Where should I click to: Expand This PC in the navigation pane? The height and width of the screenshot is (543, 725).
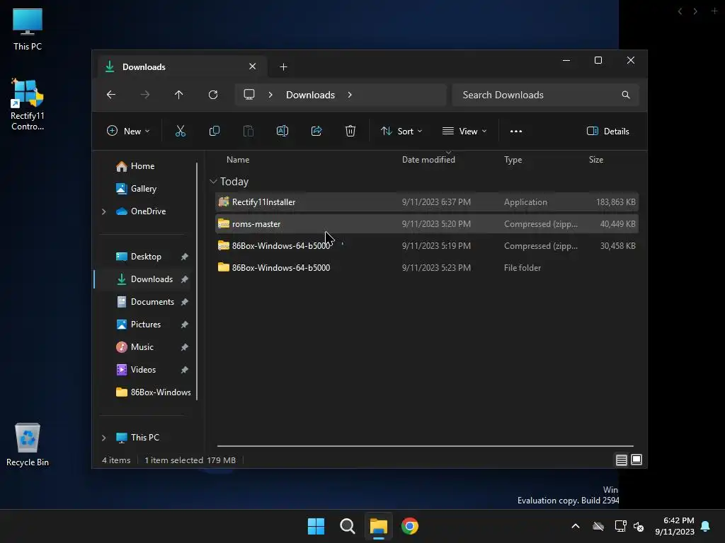104,438
